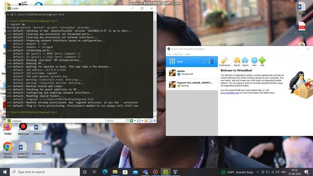
Task: Select the Tools entry in VirtualBox sidebar
Action: pos(192,62)
